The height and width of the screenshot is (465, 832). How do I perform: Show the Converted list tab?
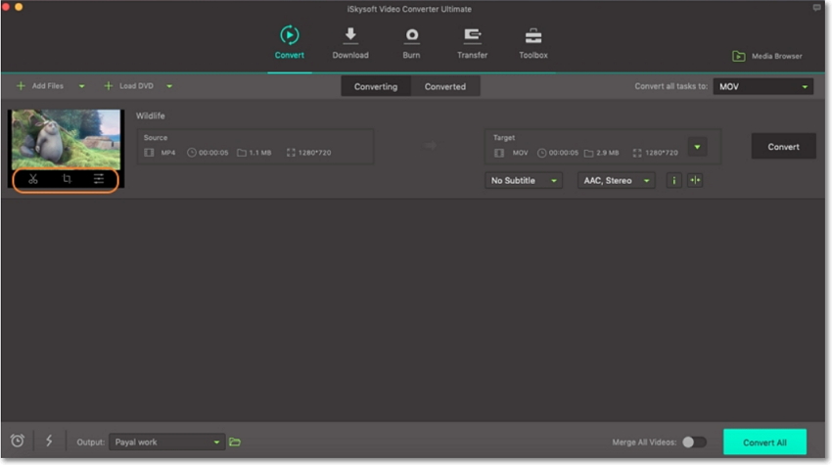click(444, 86)
